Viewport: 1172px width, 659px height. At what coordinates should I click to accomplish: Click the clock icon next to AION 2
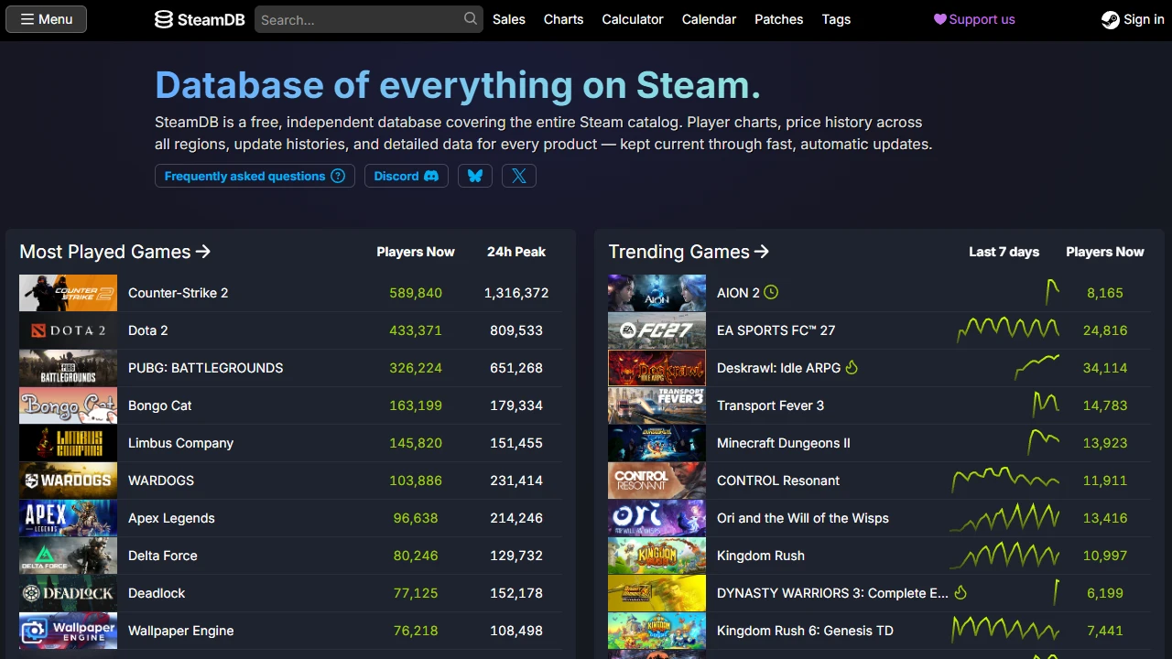click(x=771, y=292)
